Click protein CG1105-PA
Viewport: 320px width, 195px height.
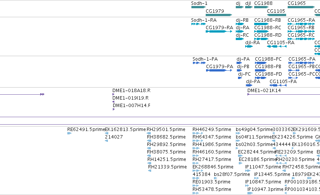(x=278, y=85)
